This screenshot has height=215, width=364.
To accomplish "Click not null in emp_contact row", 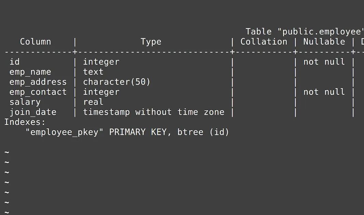I will click(x=324, y=92).
